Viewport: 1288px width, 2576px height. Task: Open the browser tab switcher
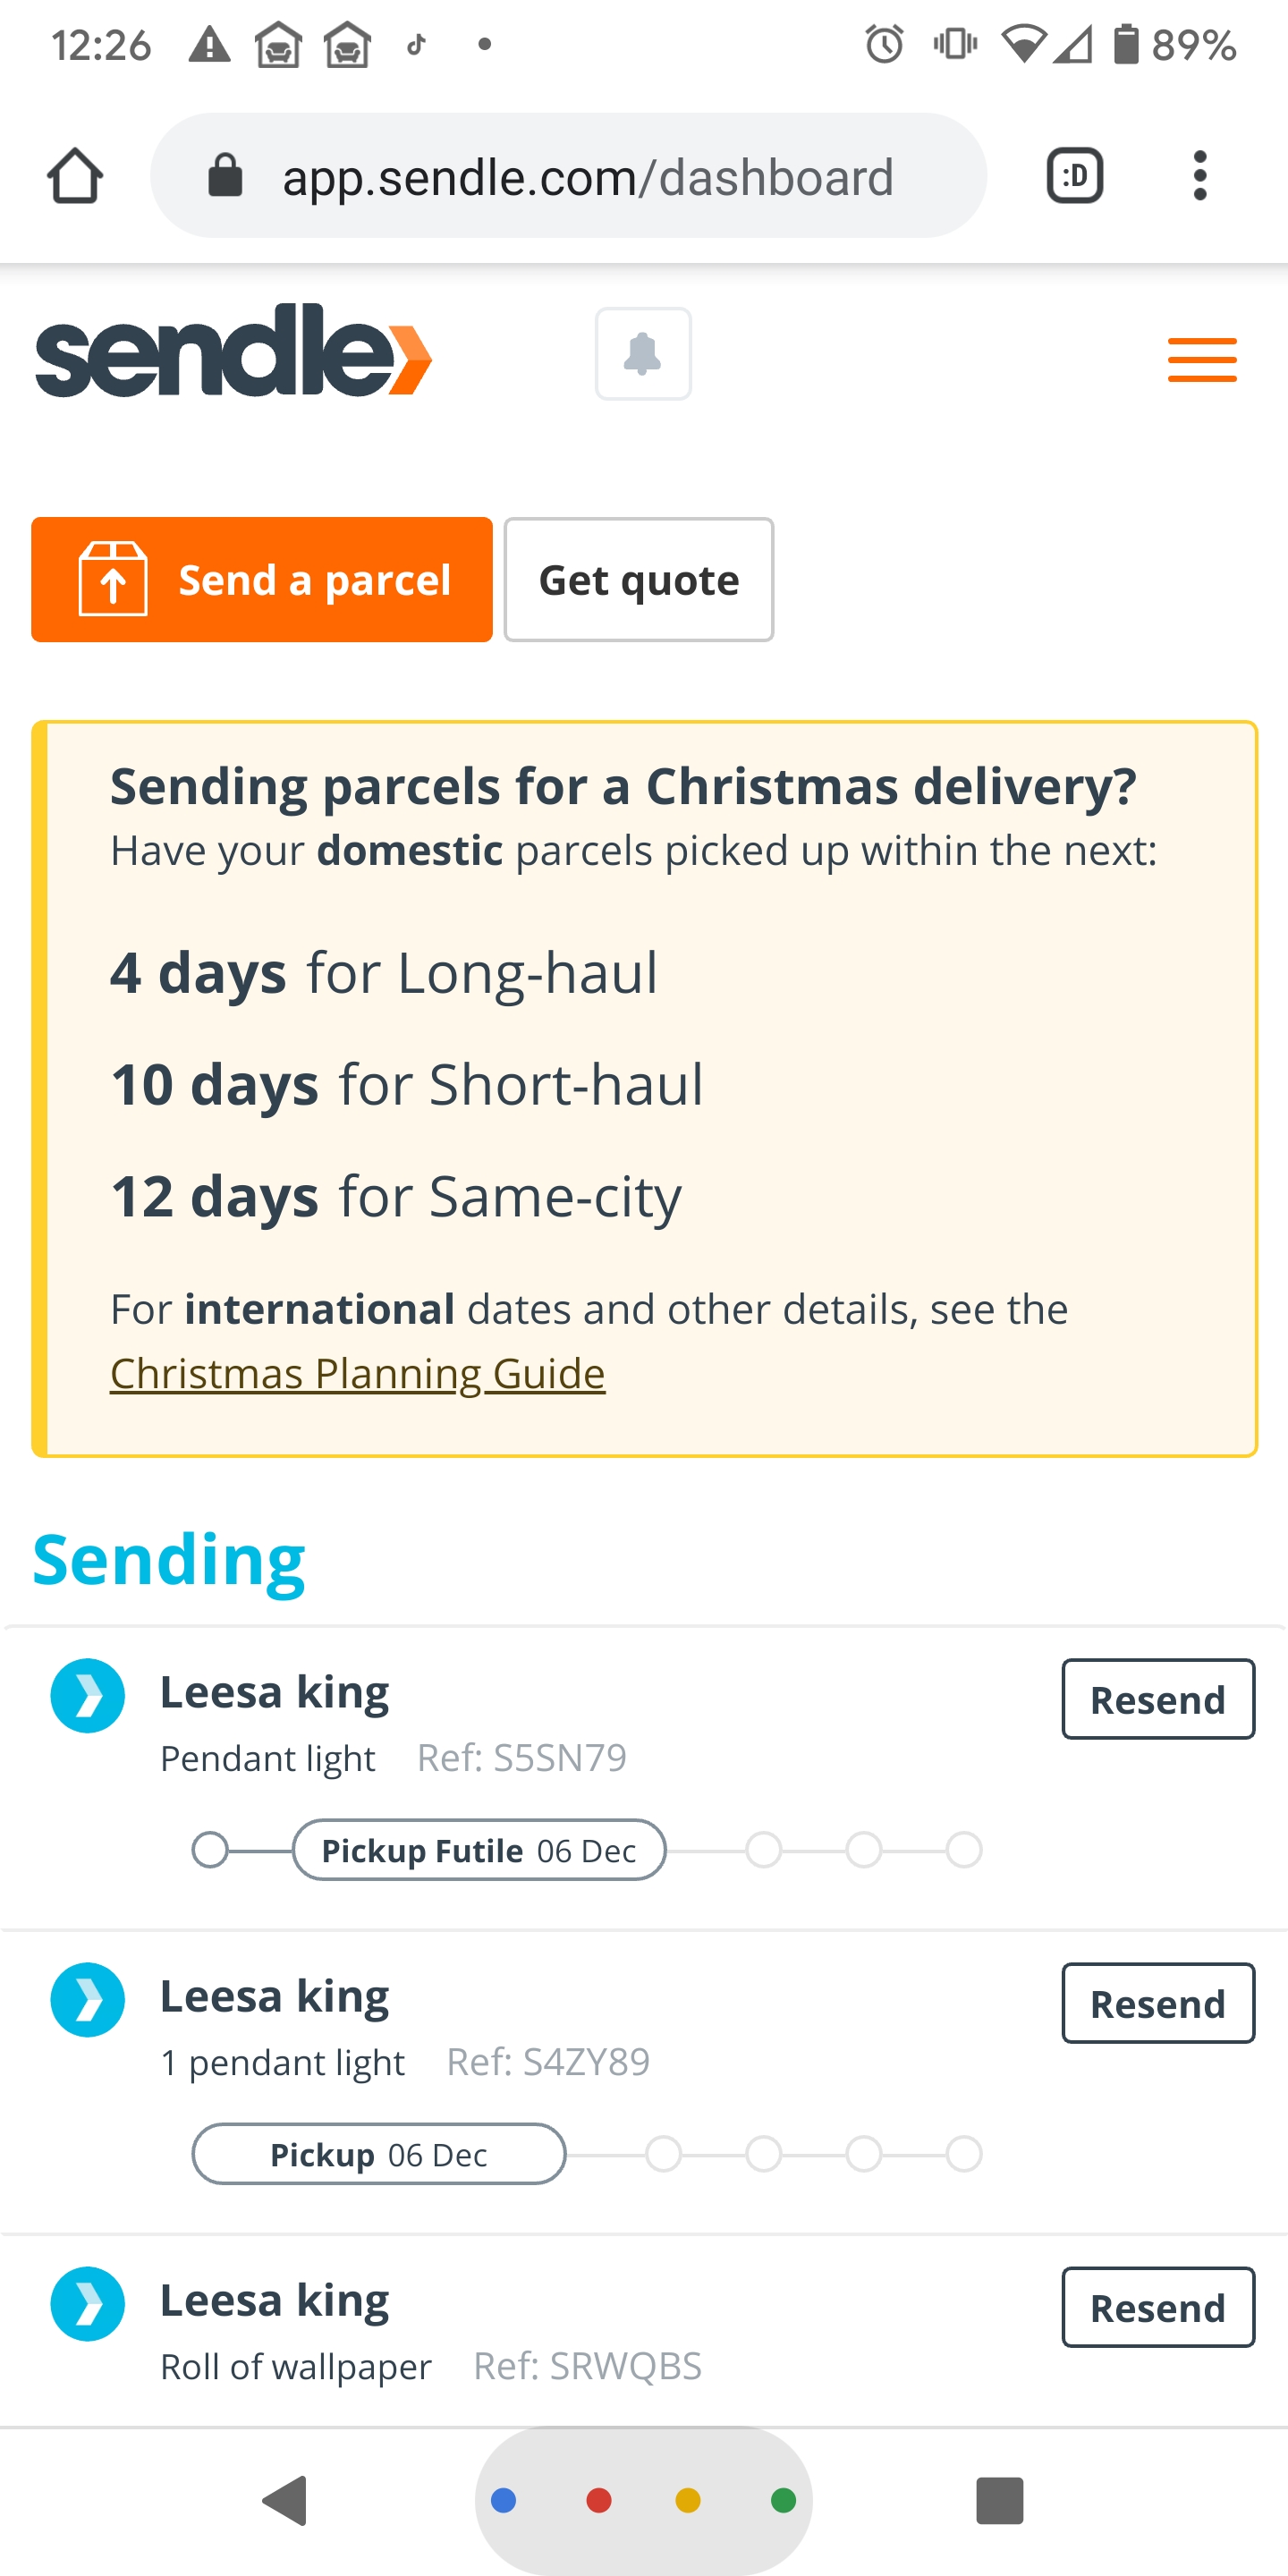[x=1075, y=176]
